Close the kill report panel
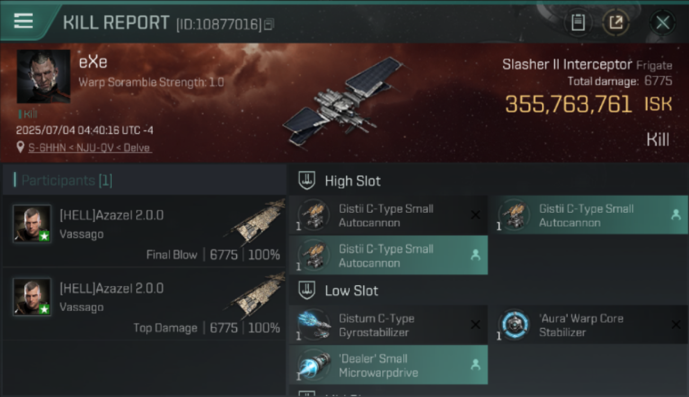 tap(662, 23)
